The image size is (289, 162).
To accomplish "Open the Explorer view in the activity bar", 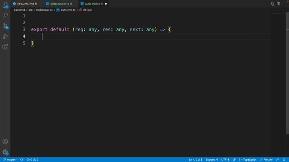I will coord(5,5).
